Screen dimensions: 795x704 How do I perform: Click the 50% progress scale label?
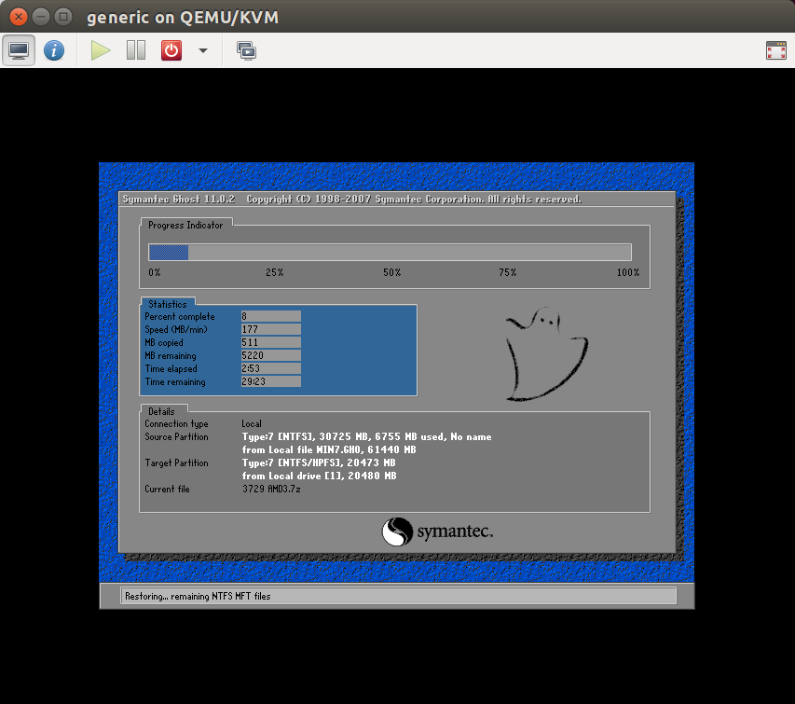[x=391, y=272]
